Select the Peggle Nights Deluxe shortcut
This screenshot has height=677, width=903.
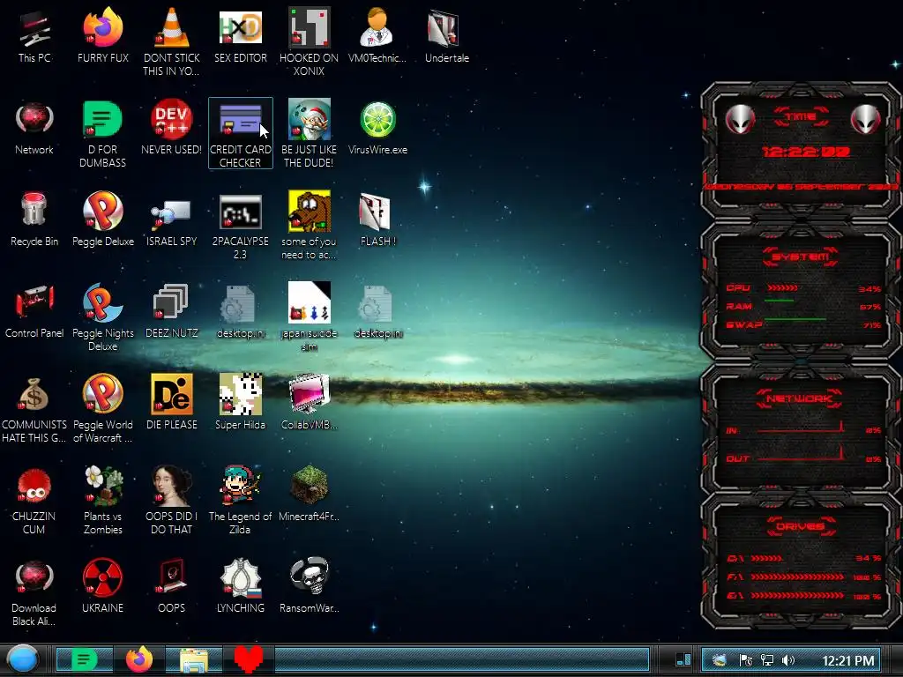click(x=102, y=316)
